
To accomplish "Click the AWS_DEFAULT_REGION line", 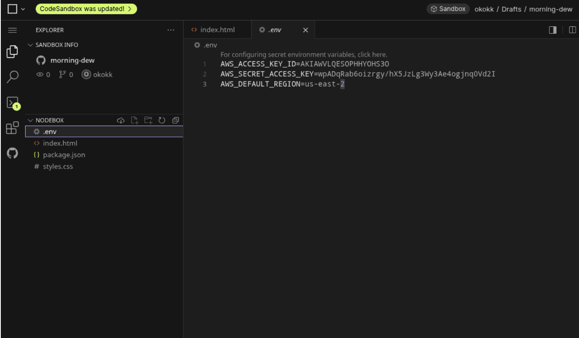I will coord(282,84).
